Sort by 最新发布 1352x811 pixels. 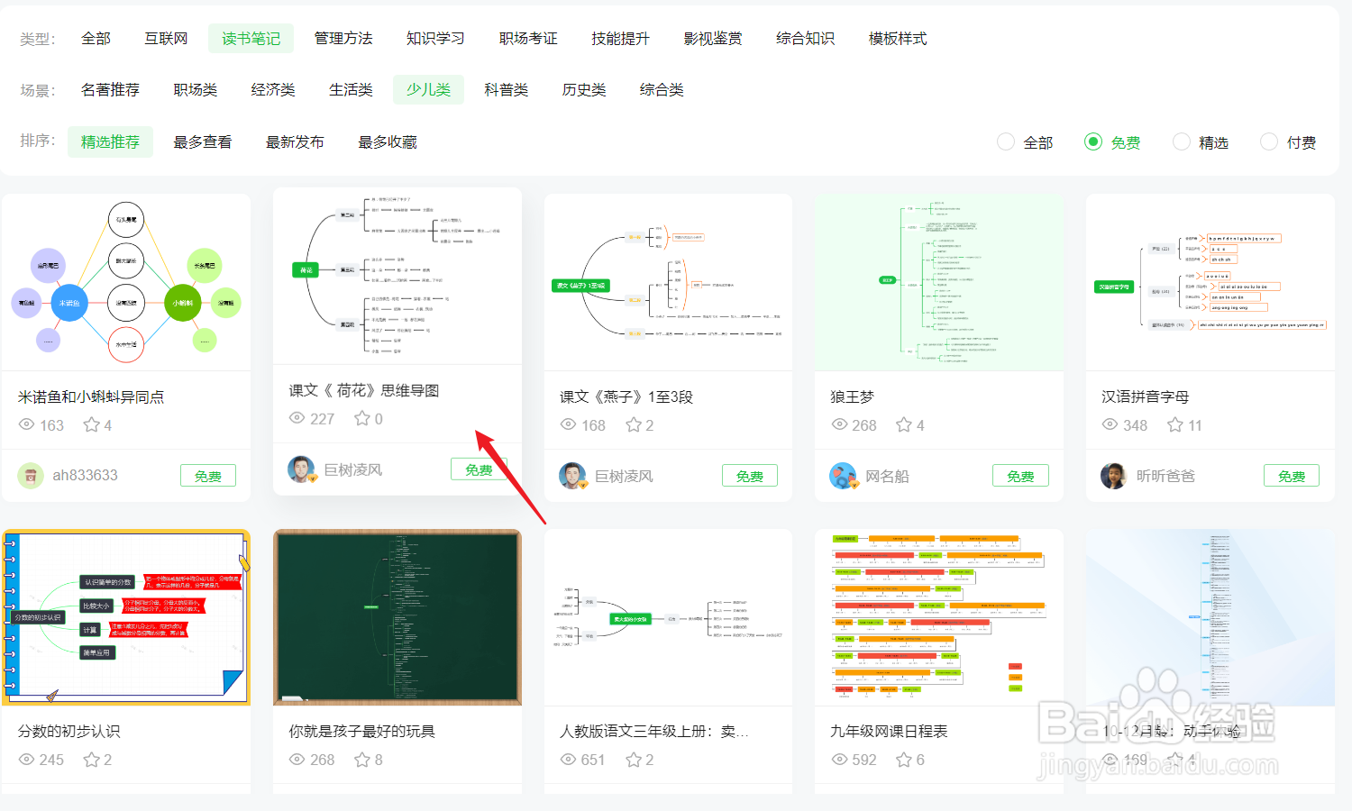(295, 142)
